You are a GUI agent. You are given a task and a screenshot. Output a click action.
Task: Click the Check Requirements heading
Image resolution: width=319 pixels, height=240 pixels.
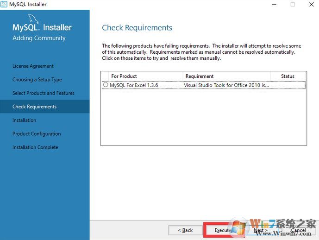pyautogui.click(x=137, y=28)
